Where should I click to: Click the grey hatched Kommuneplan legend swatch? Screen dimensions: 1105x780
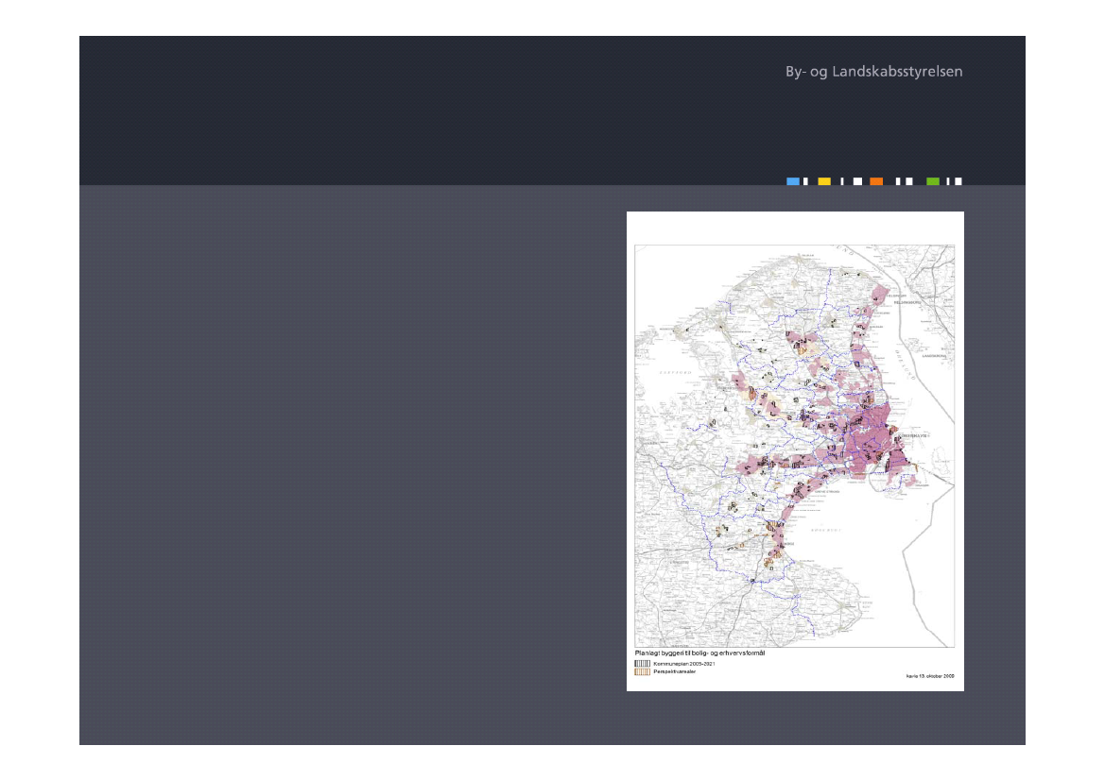[642, 664]
